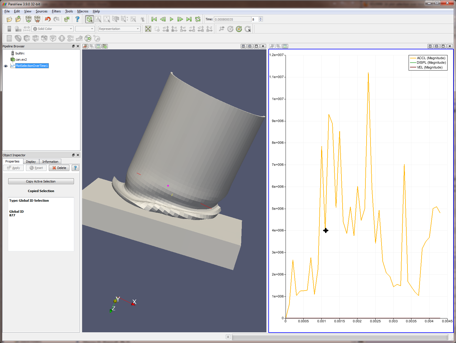Image resolution: width=456 pixels, height=343 pixels.
Task: Click the Open file folder icon
Action: 9,19
